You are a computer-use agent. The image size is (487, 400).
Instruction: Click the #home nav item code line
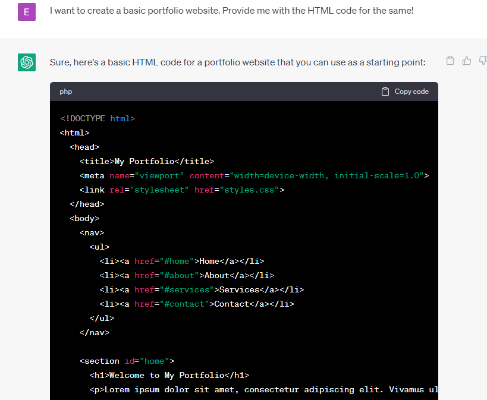point(182,261)
